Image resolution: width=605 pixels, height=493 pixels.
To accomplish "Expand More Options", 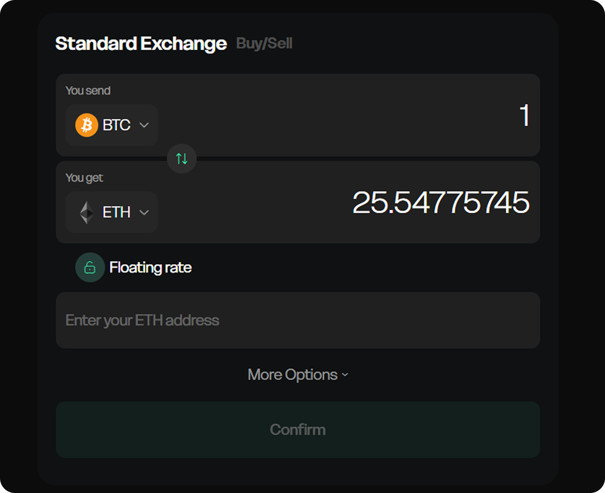I will coord(292,375).
